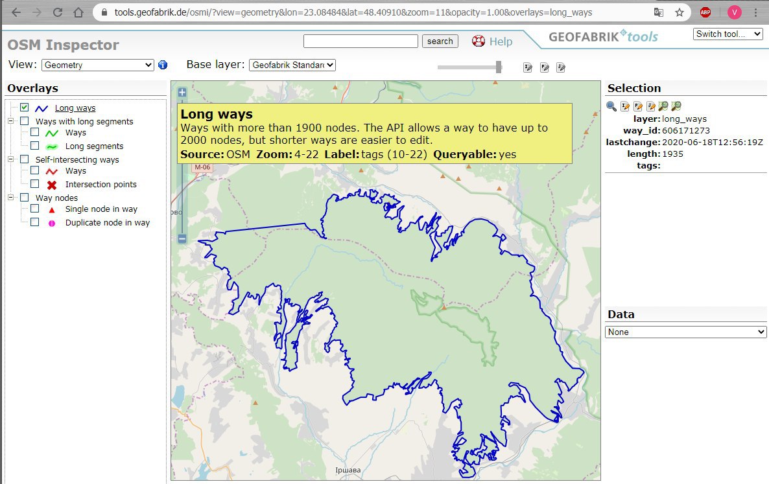
Task: Enable the Duplicate node in way checkbox
Action: pos(35,222)
